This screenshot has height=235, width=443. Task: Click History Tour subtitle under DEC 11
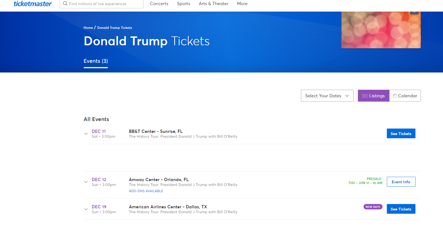tap(183, 137)
